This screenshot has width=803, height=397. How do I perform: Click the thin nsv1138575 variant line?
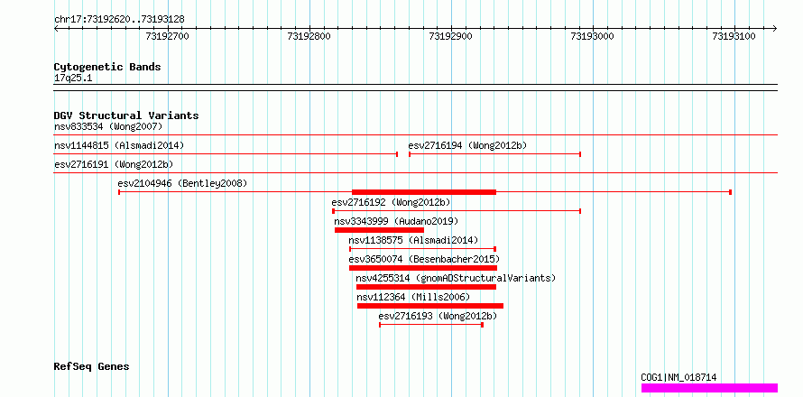pos(422,249)
